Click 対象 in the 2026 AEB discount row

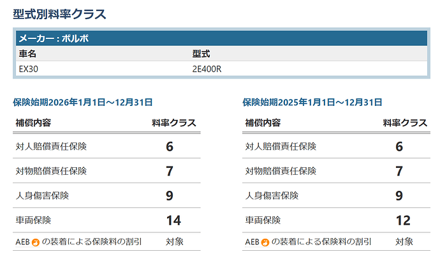click(x=175, y=242)
